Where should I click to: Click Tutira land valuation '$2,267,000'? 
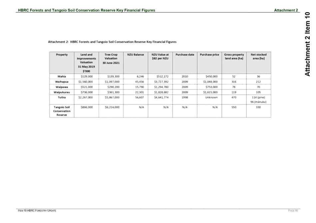[86, 97]
